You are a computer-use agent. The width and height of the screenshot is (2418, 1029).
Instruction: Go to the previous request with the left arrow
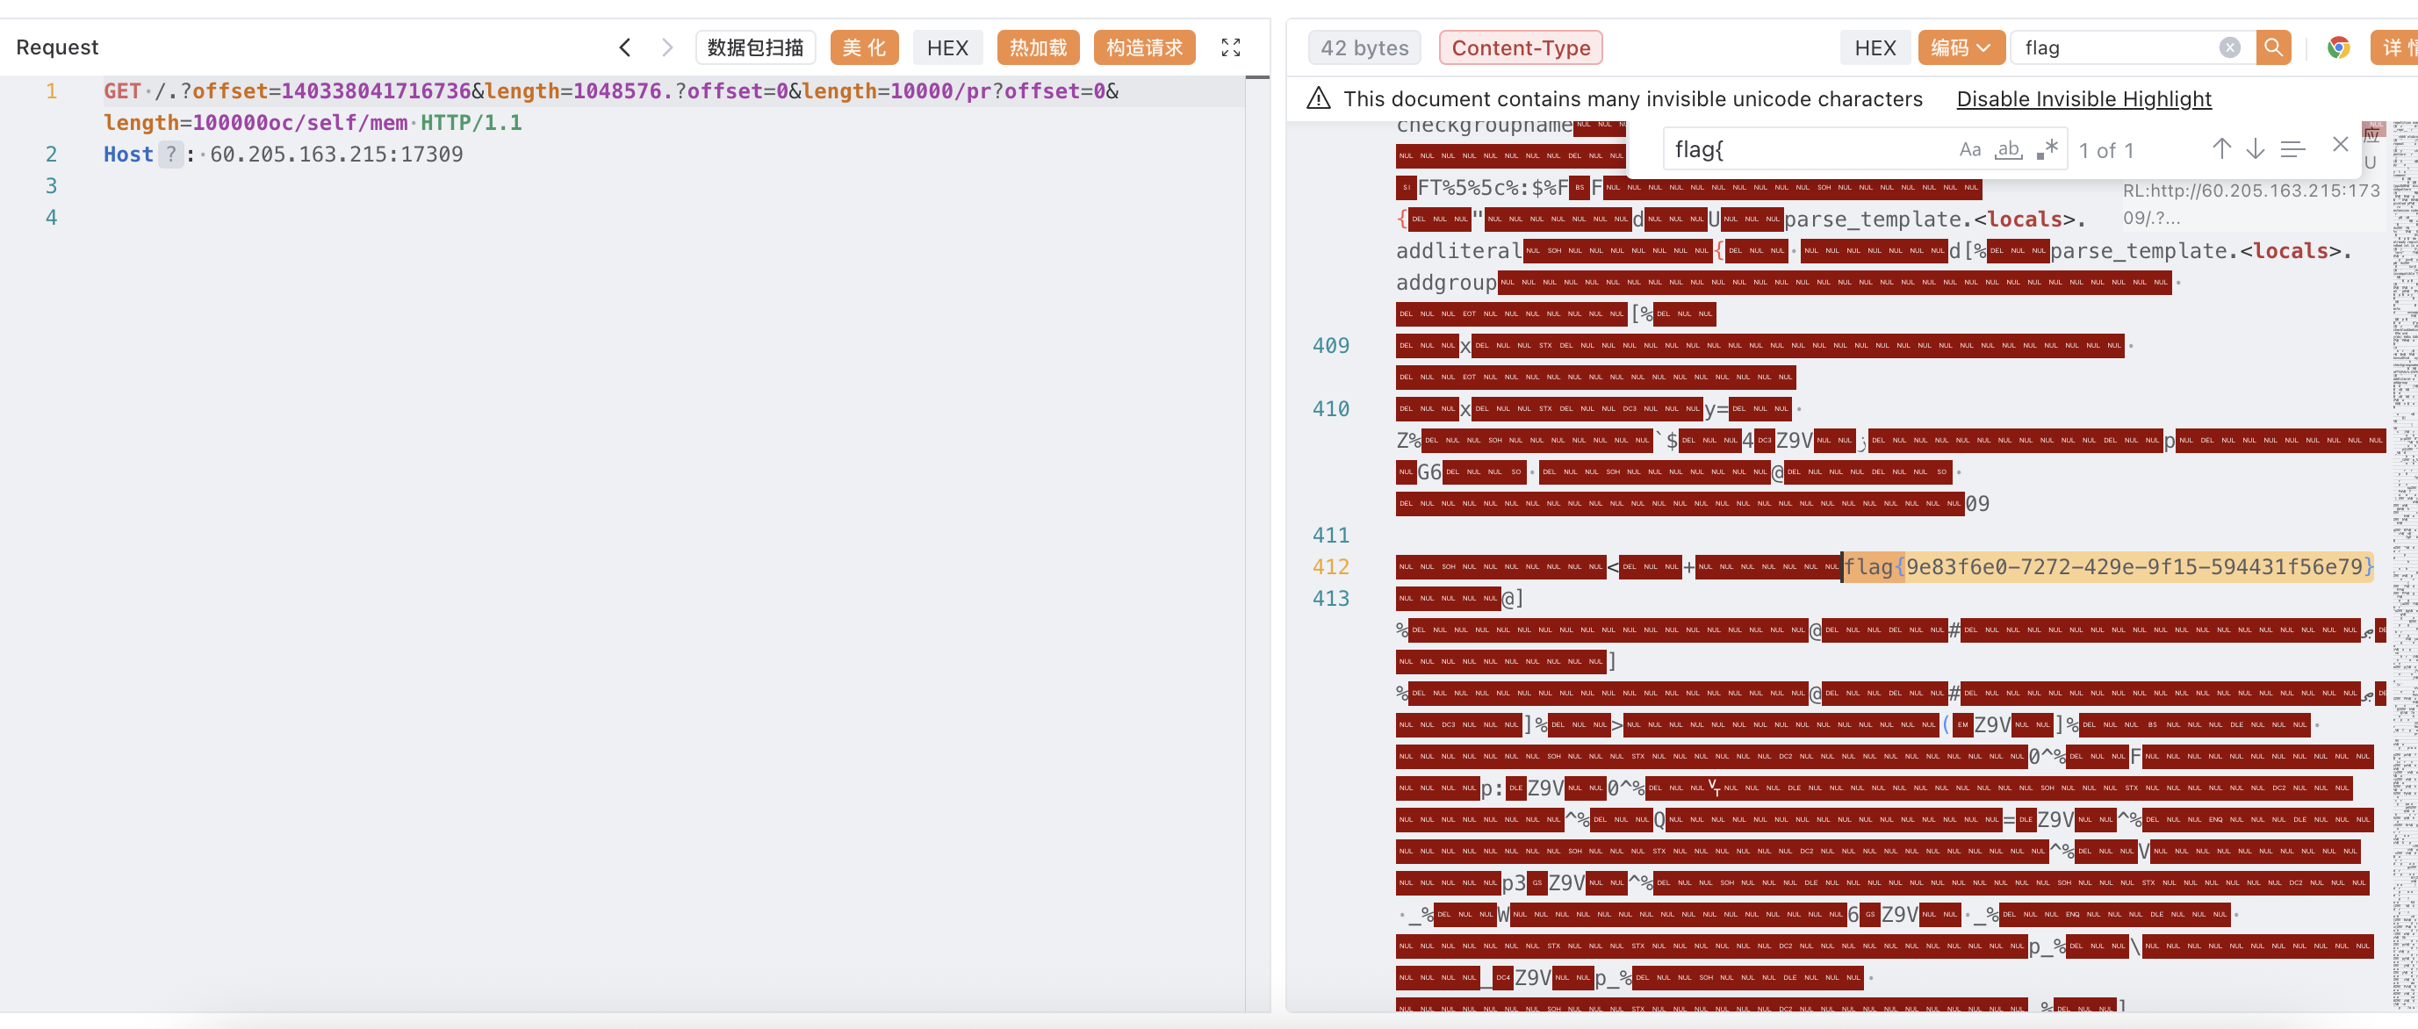click(x=625, y=48)
